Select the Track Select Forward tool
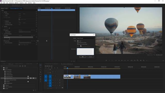165x93 pixels. [x=40, y=67]
